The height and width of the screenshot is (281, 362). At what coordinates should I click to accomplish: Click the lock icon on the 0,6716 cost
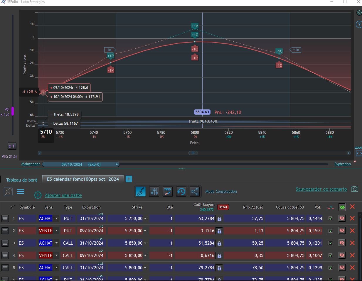(x=219, y=255)
